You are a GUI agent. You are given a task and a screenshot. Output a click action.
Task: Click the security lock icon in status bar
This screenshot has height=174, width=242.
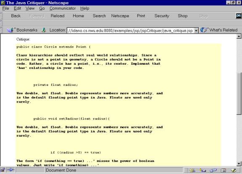tap(3, 170)
